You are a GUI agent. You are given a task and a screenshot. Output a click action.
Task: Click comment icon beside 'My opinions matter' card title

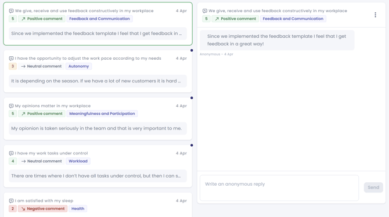pos(11,106)
